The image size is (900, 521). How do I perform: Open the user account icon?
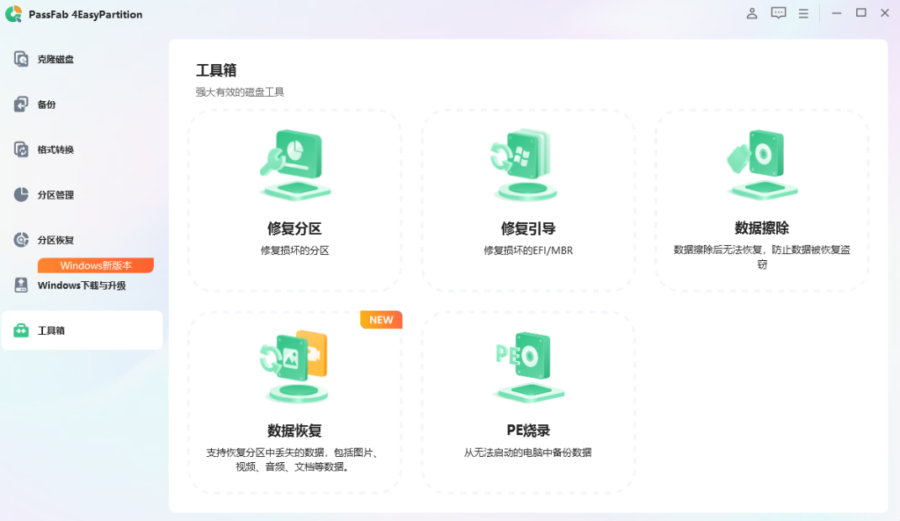pyautogui.click(x=751, y=13)
